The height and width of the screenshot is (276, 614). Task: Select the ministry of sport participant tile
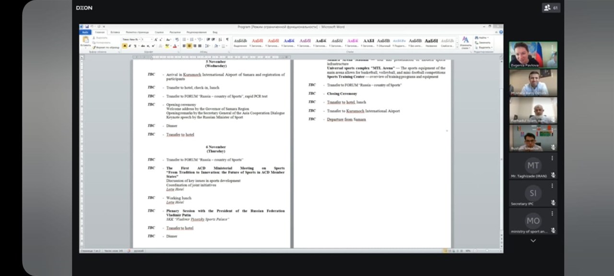coord(533,222)
